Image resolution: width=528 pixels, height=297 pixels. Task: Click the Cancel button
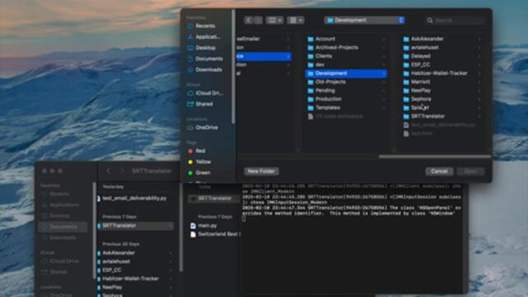[x=439, y=172]
